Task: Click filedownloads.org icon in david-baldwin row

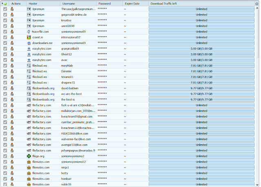Action: [x=29, y=88]
